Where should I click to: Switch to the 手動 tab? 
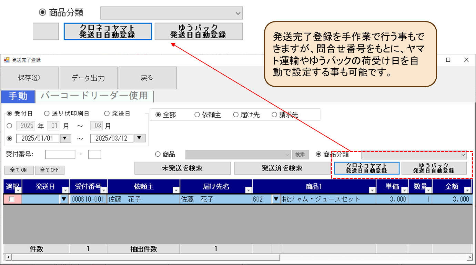(18, 96)
